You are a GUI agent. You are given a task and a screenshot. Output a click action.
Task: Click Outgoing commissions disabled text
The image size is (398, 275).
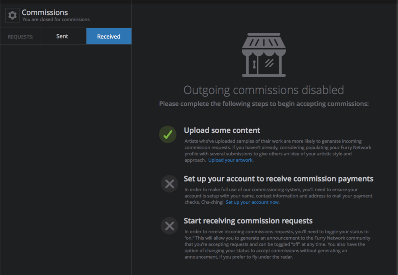coord(263,90)
